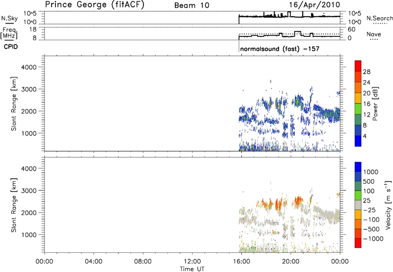Pick the red top segment of power colorbar

[358, 66]
